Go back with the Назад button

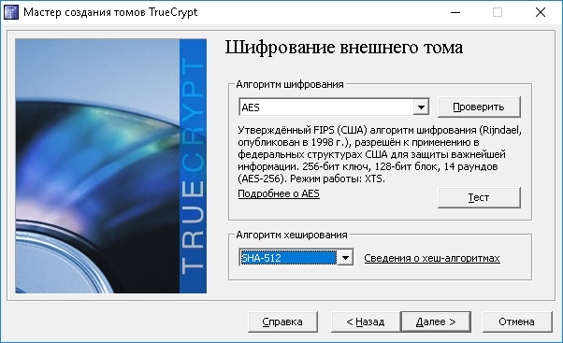tap(366, 322)
